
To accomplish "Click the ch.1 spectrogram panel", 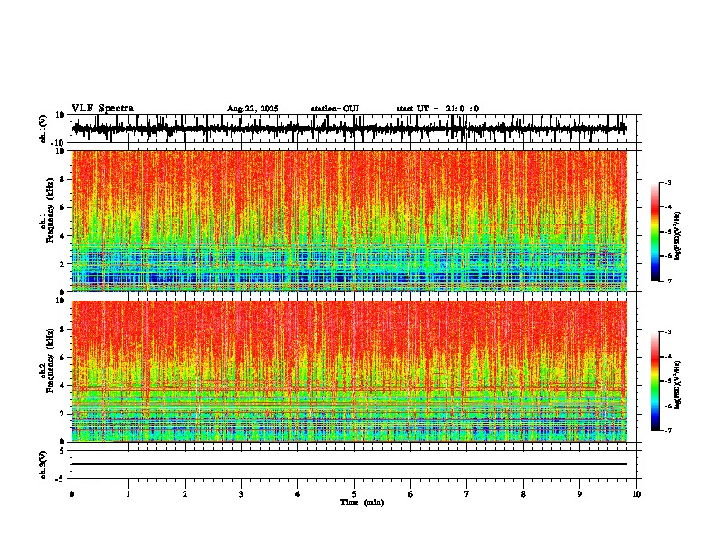I will click(x=349, y=221).
